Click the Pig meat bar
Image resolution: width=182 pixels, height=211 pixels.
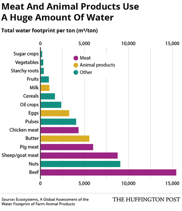[67, 147]
